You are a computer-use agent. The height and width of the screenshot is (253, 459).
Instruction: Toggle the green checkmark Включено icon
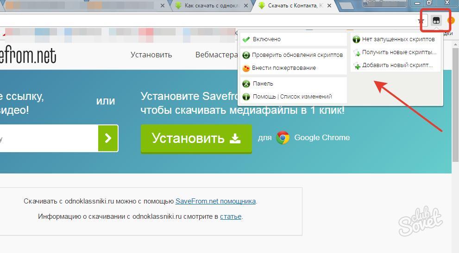246,39
